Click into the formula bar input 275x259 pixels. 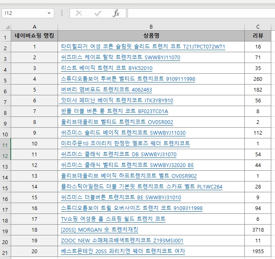click(x=201, y=13)
